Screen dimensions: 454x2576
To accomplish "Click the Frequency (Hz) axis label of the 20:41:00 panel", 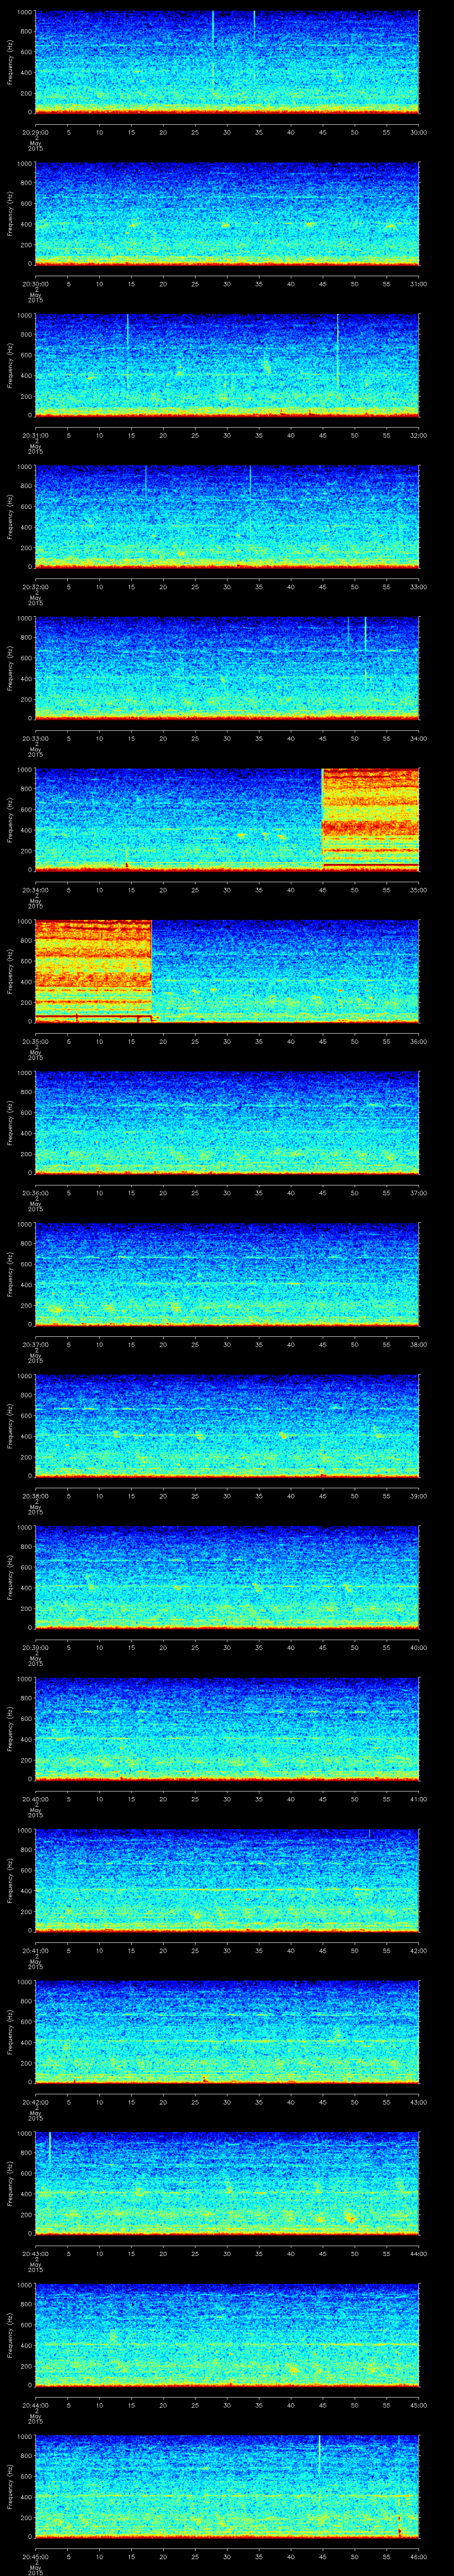I will [10, 1880].
